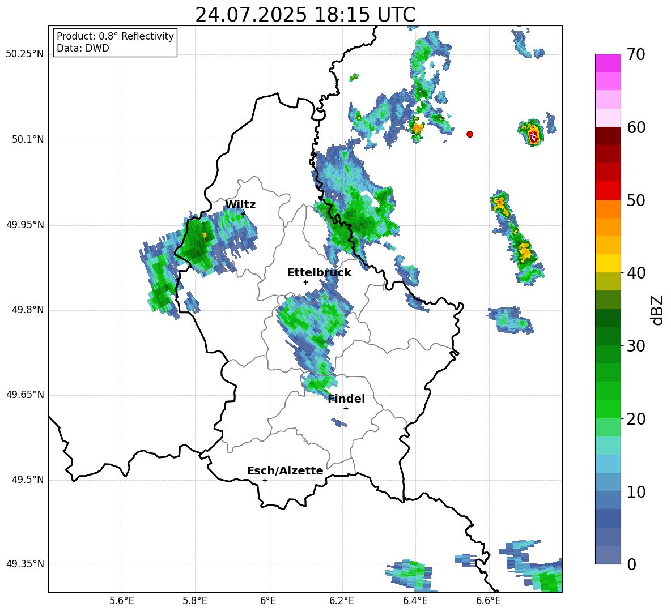Click the cross marker at Wiltz
Screen dimensions: 671x612
(x=243, y=214)
